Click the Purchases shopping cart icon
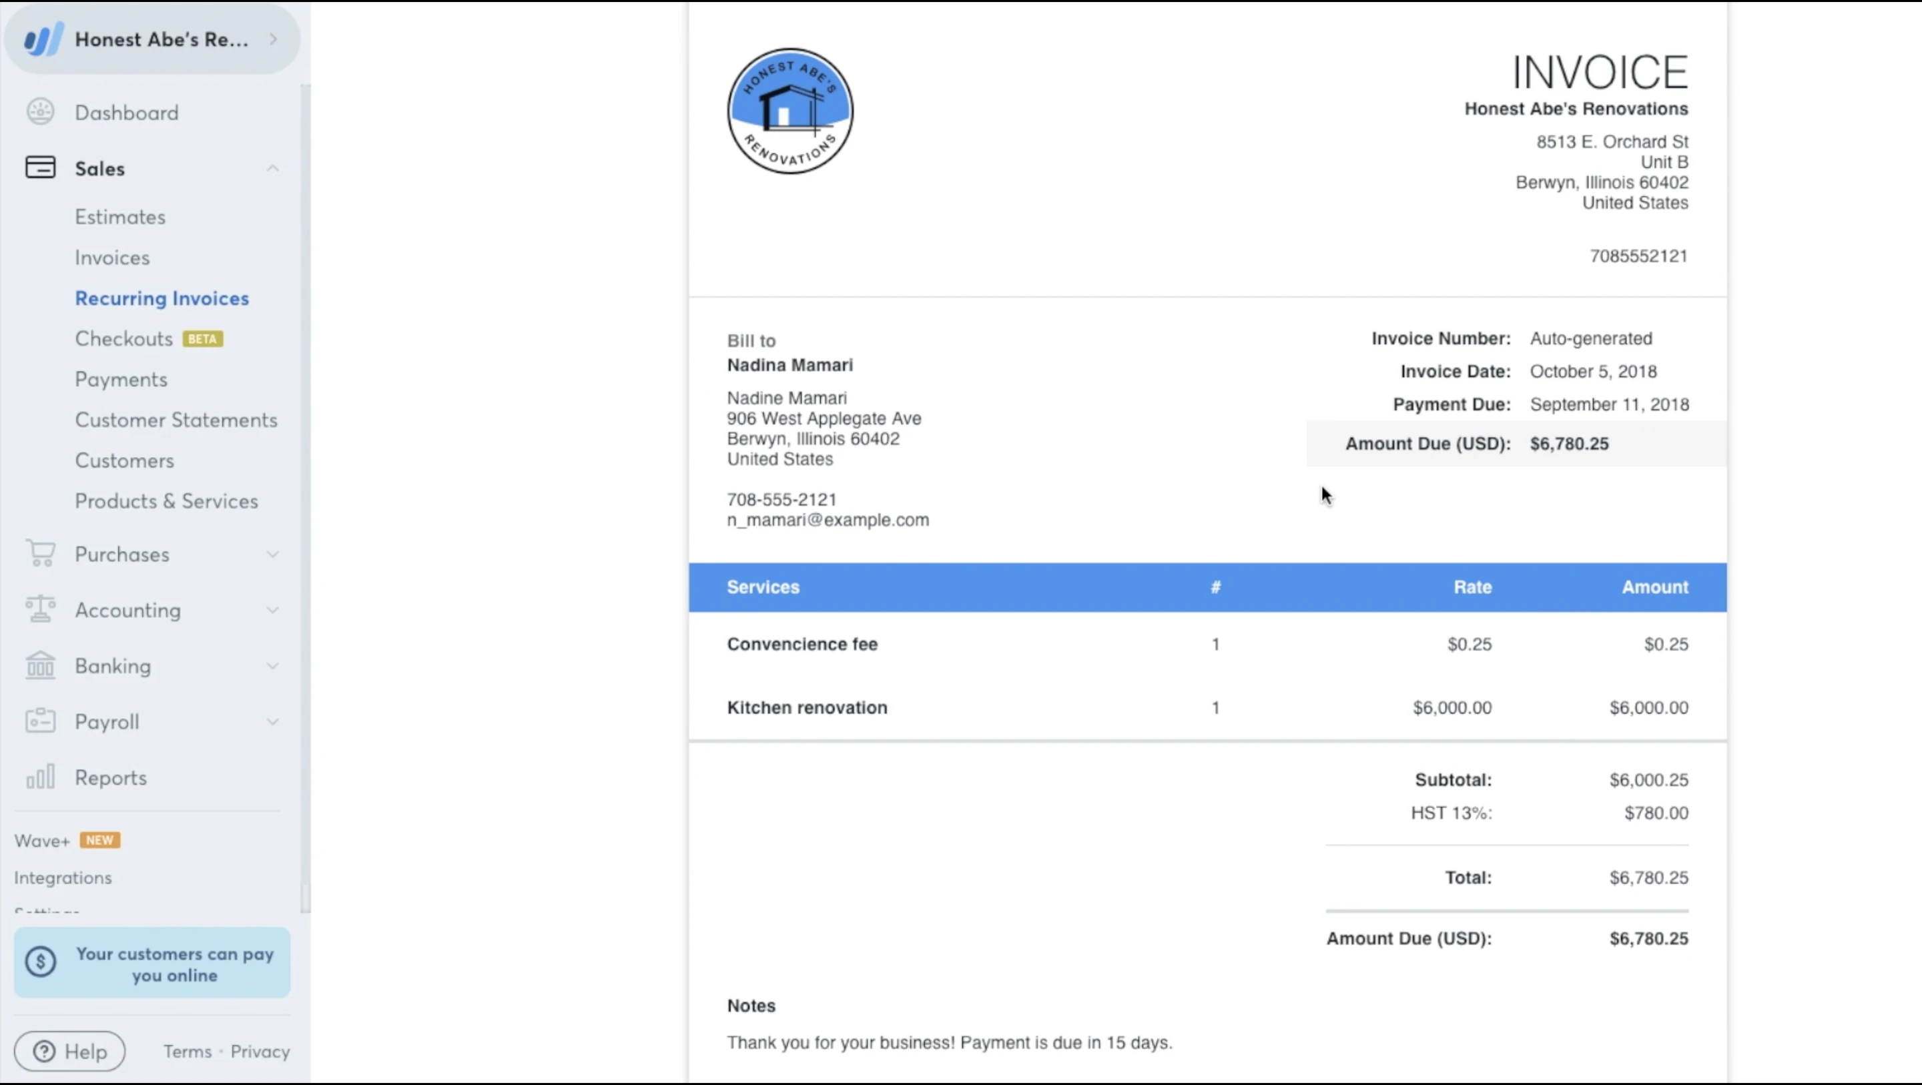Image resolution: width=1922 pixels, height=1085 pixels. (x=40, y=554)
